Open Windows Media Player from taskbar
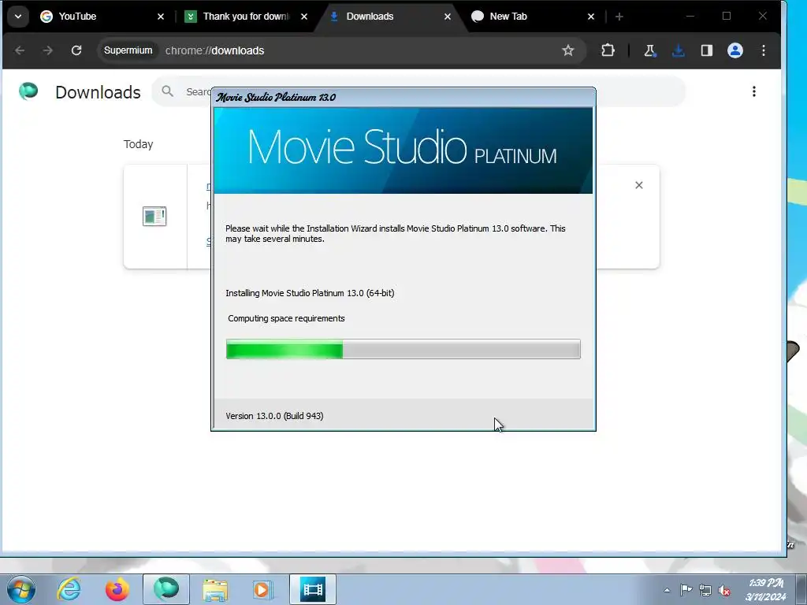Viewport: 807px width, 605px height. point(263,589)
